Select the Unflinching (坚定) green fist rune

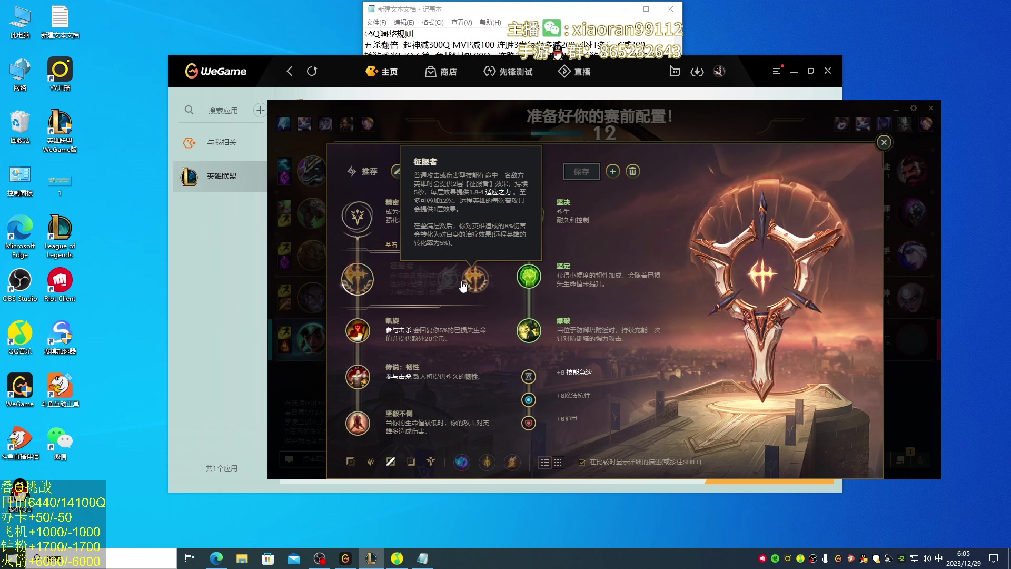coord(529,276)
